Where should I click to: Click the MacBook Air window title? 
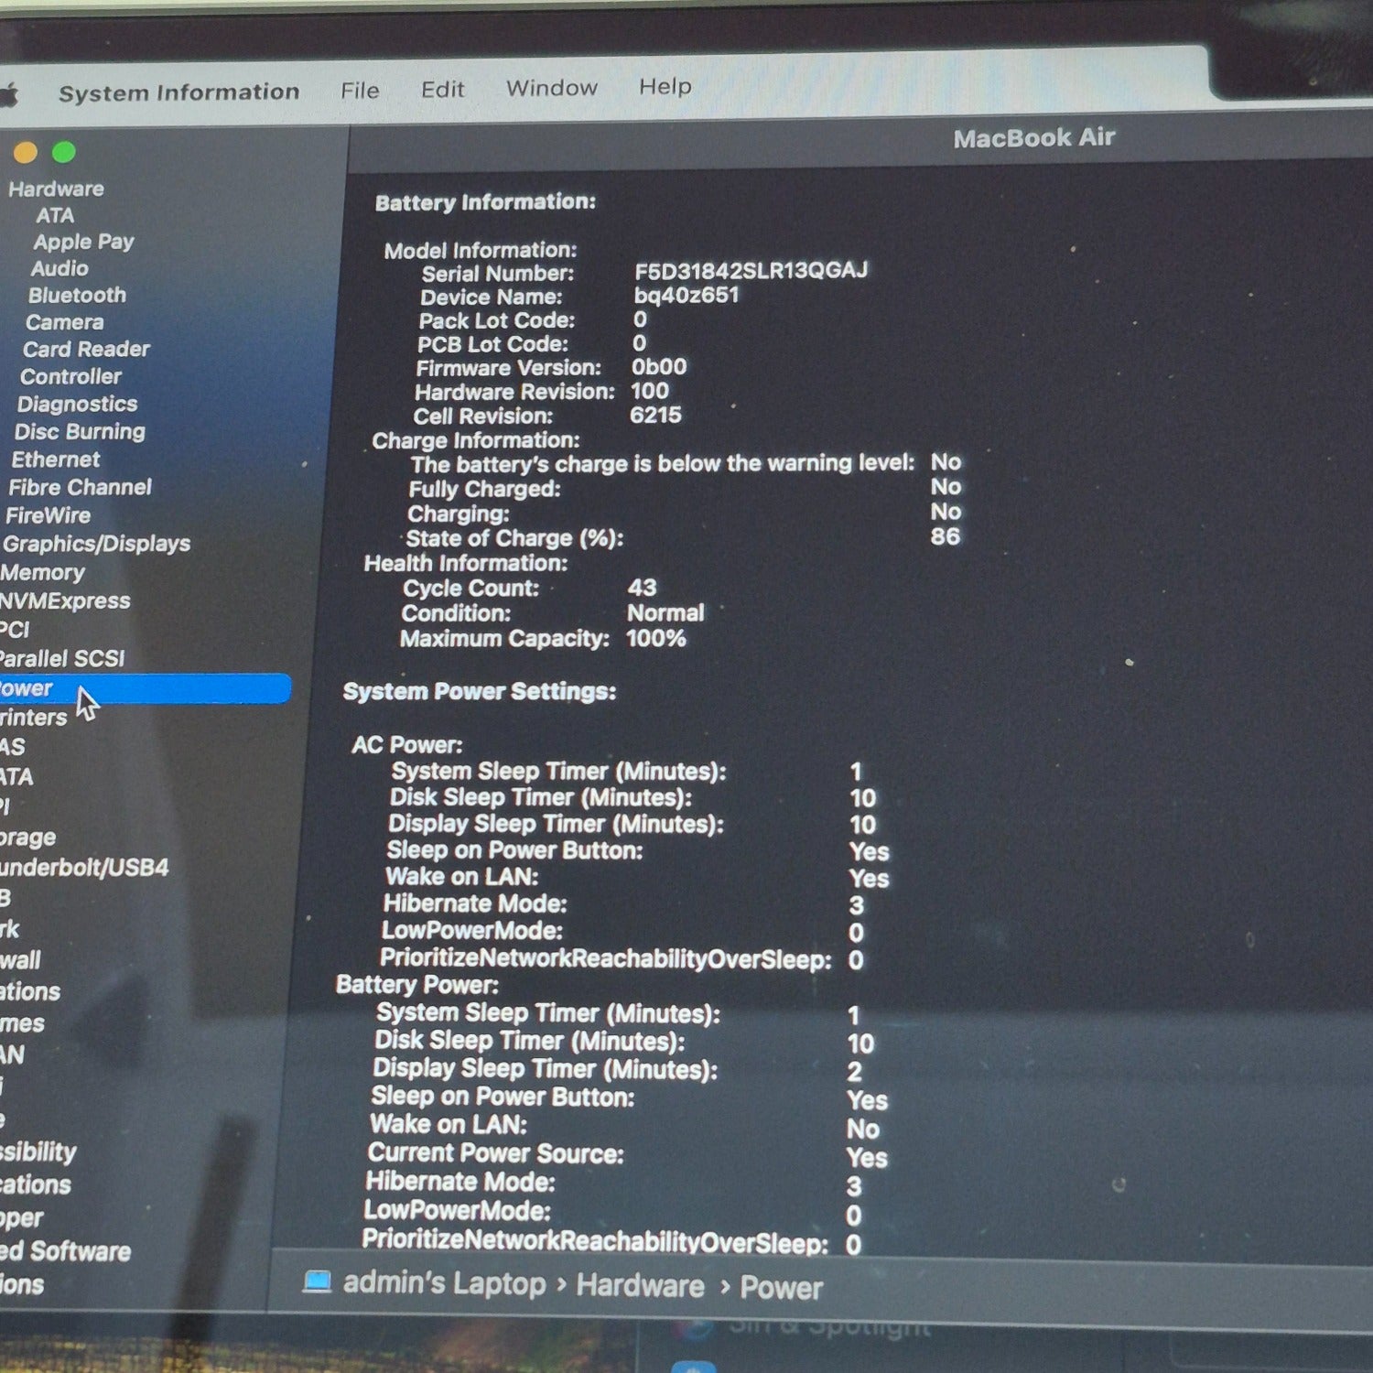coord(1033,138)
